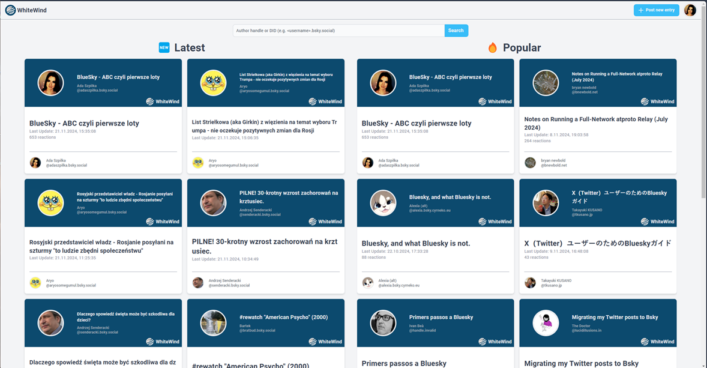Click Ada Szpilka's small avatar in Latest
The height and width of the screenshot is (368, 707).
35,163
